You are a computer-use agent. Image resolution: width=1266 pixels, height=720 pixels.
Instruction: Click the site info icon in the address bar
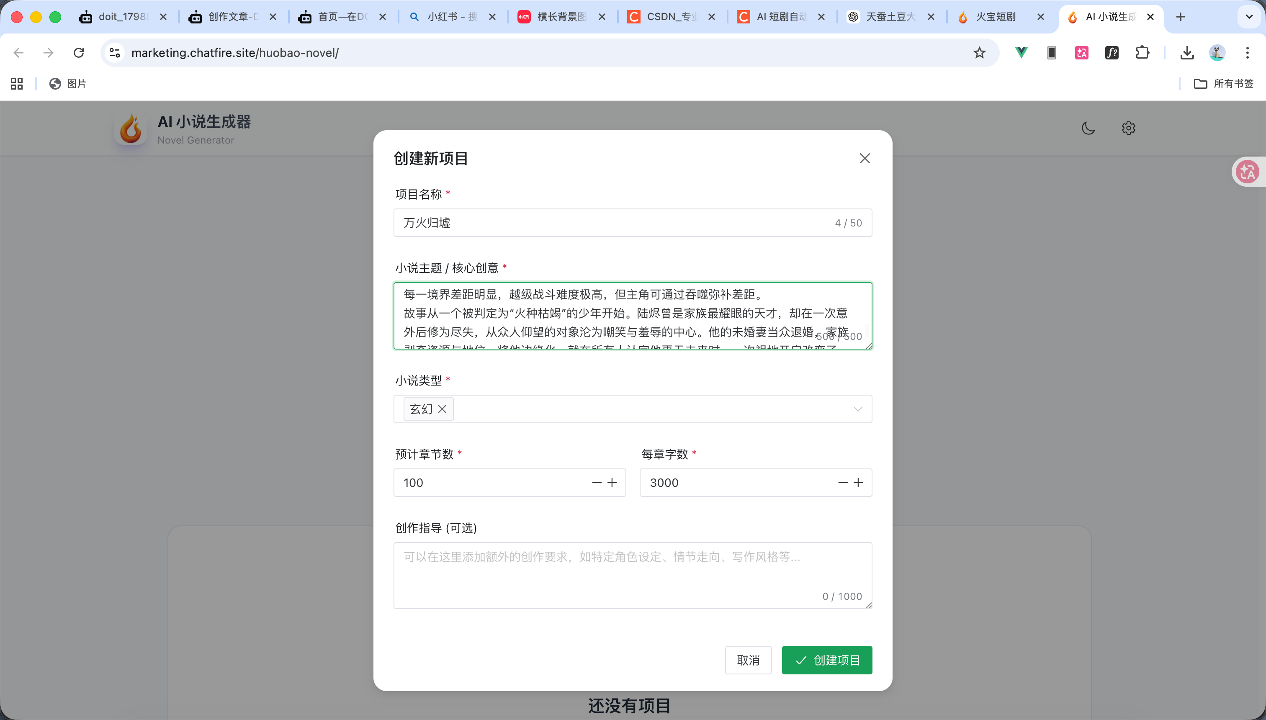(114, 52)
